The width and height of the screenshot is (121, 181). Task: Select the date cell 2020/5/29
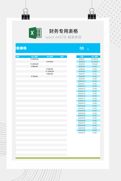point(82,128)
